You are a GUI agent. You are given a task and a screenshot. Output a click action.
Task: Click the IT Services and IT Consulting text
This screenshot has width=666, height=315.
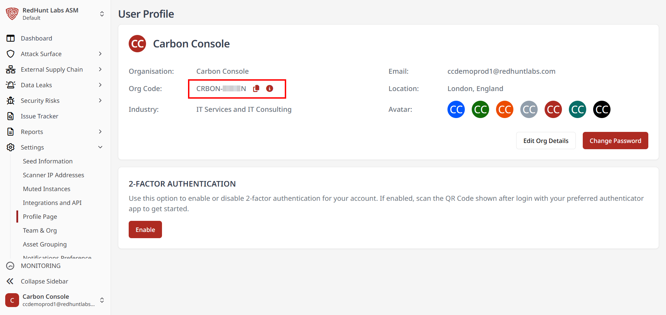click(x=244, y=109)
